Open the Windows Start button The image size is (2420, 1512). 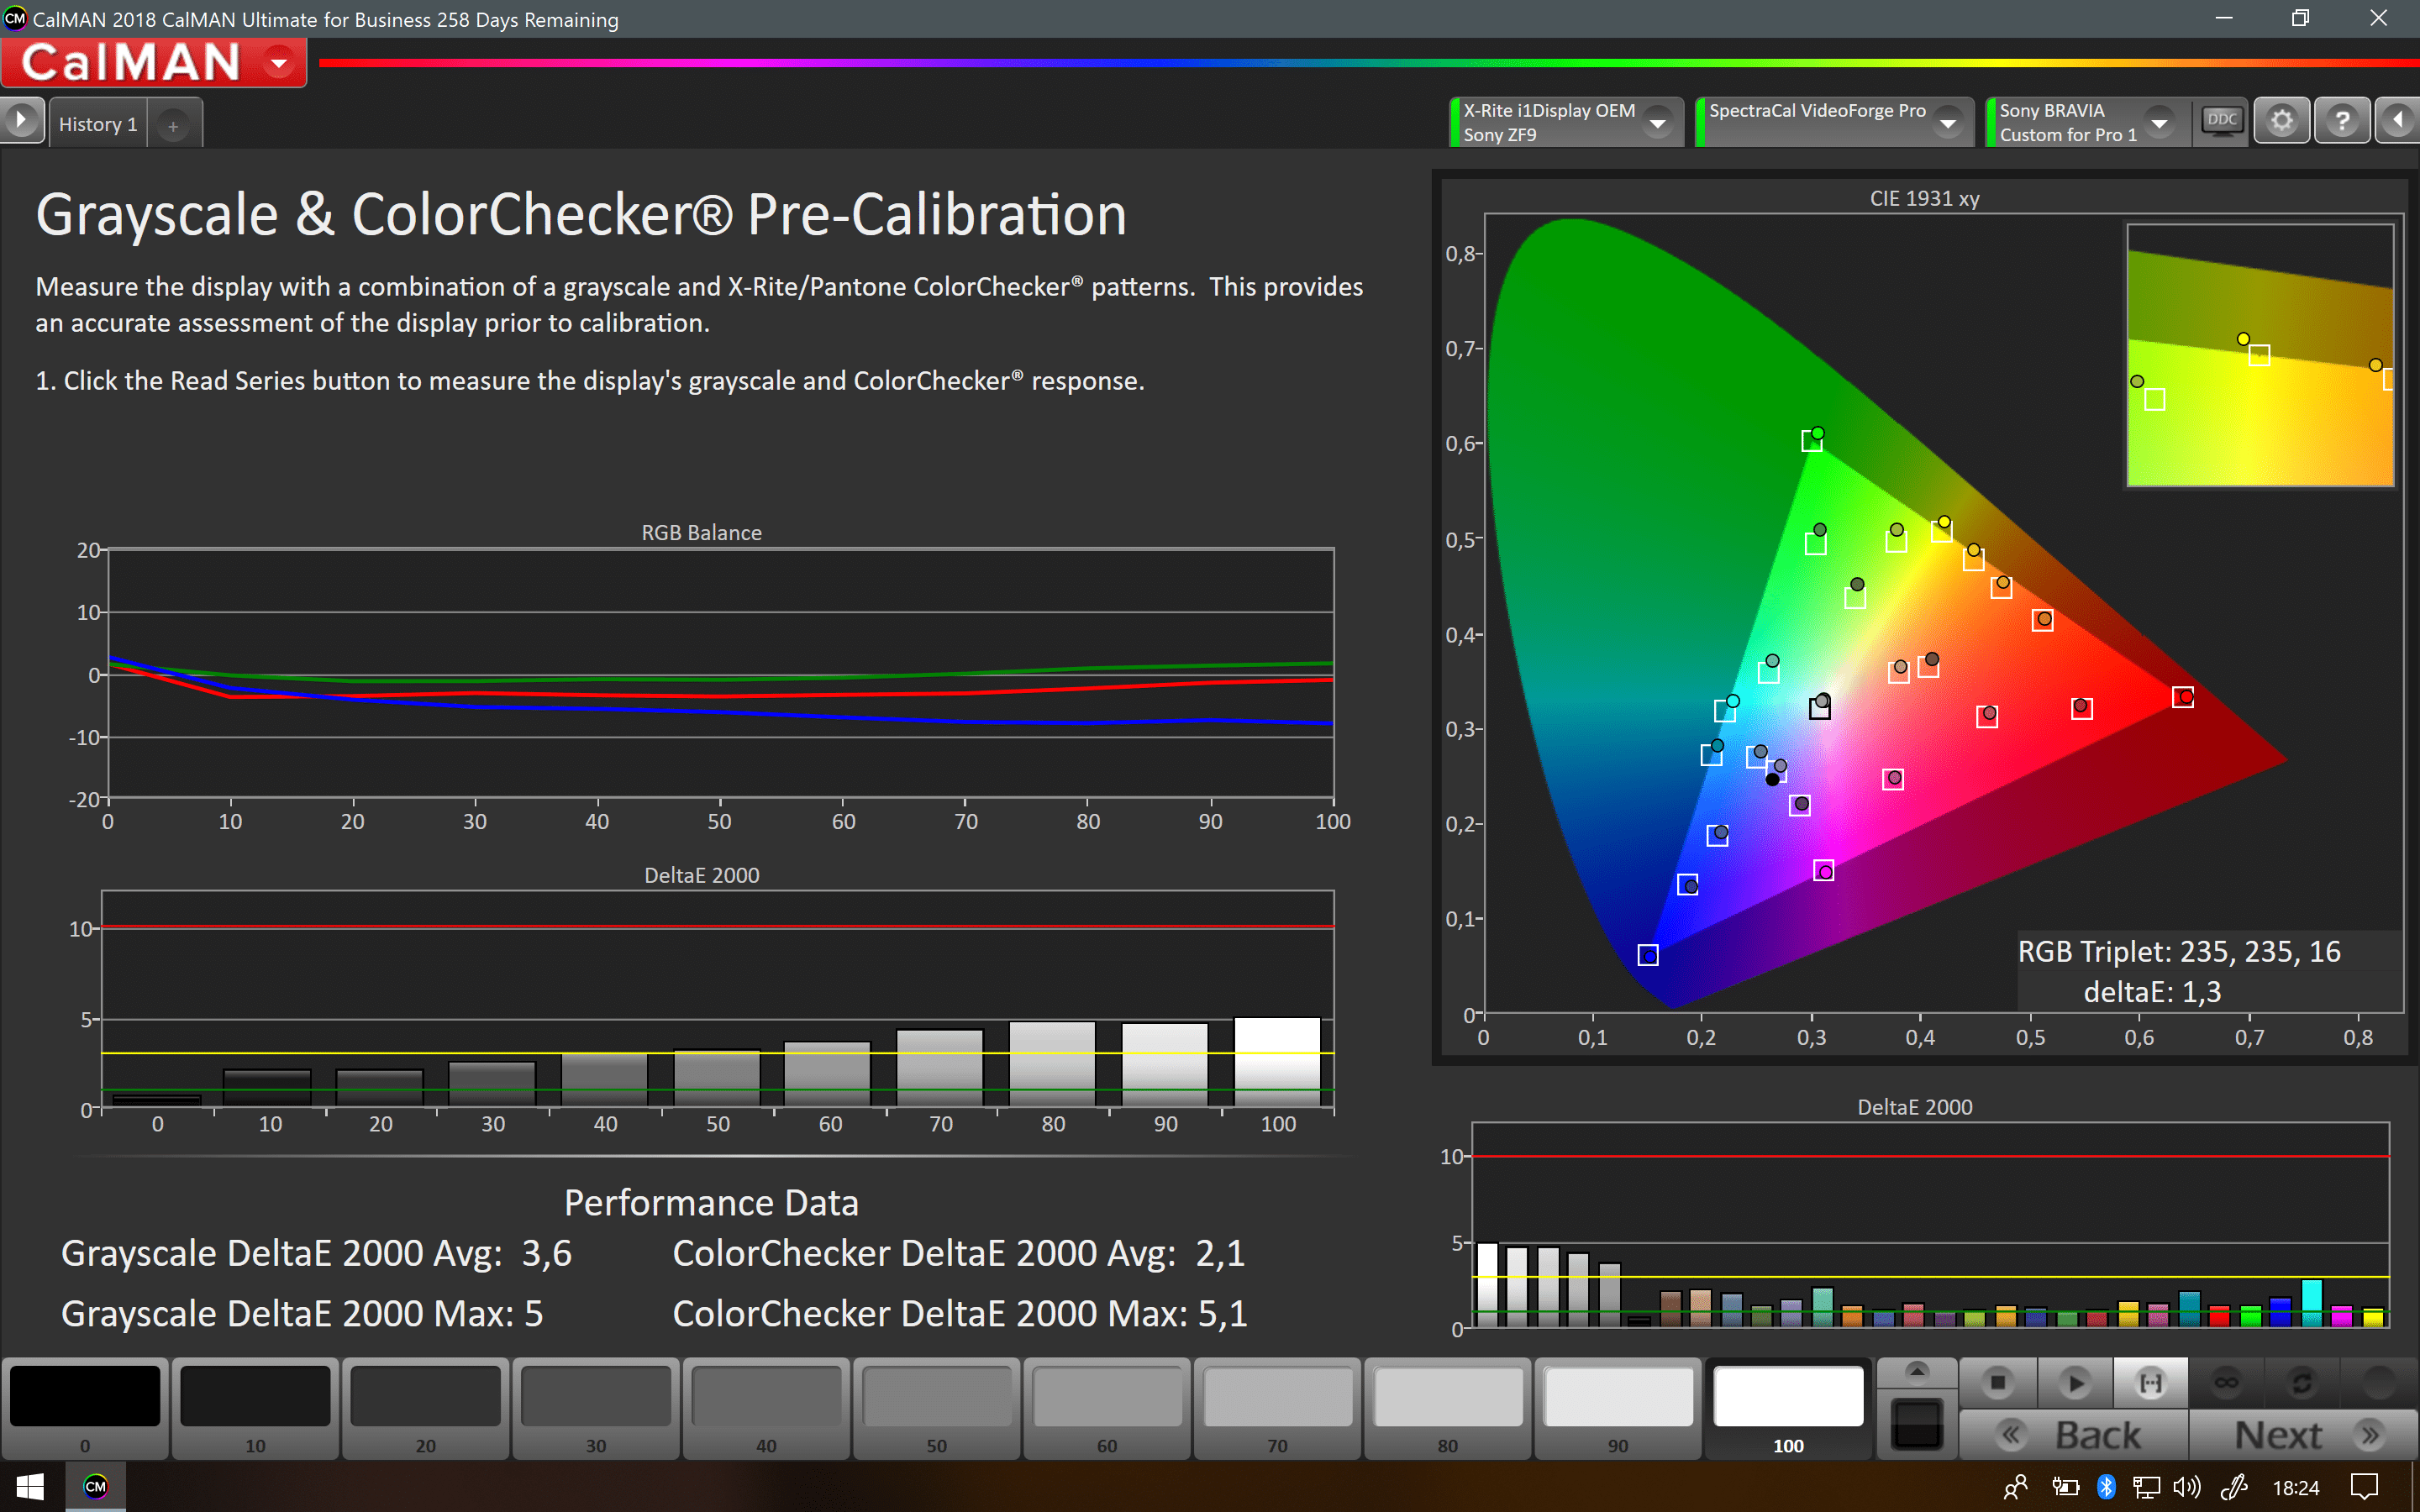(30, 1487)
